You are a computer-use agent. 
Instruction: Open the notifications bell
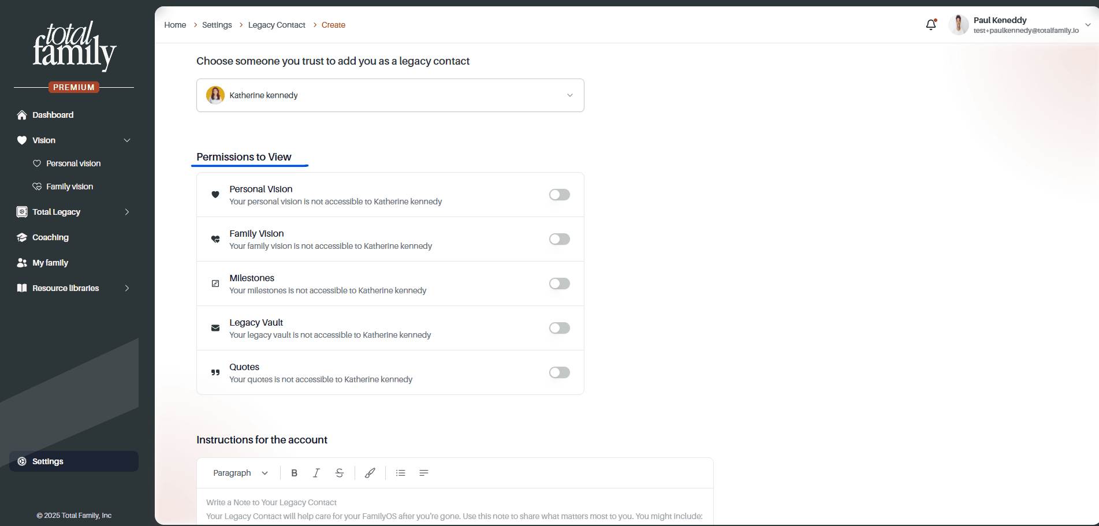931,25
